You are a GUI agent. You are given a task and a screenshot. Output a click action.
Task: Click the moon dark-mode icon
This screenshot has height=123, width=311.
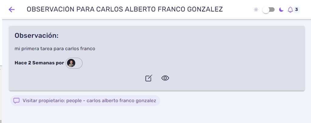tap(281, 10)
